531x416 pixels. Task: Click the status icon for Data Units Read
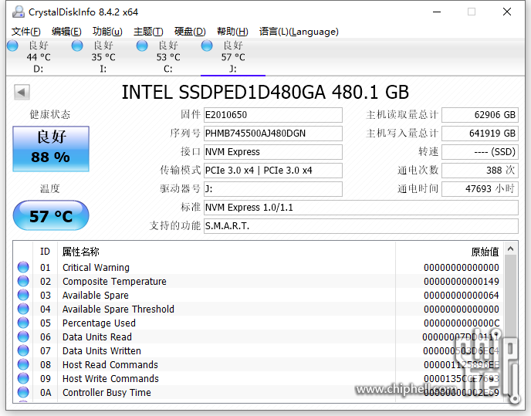pos(23,337)
